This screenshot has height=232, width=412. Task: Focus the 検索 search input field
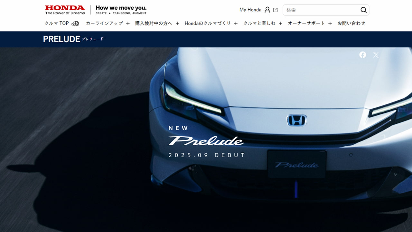pyautogui.click(x=321, y=10)
